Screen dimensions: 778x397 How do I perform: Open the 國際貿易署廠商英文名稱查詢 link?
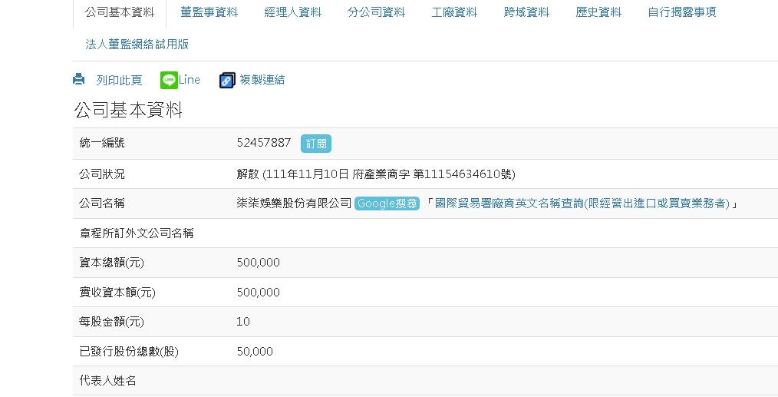582,203
